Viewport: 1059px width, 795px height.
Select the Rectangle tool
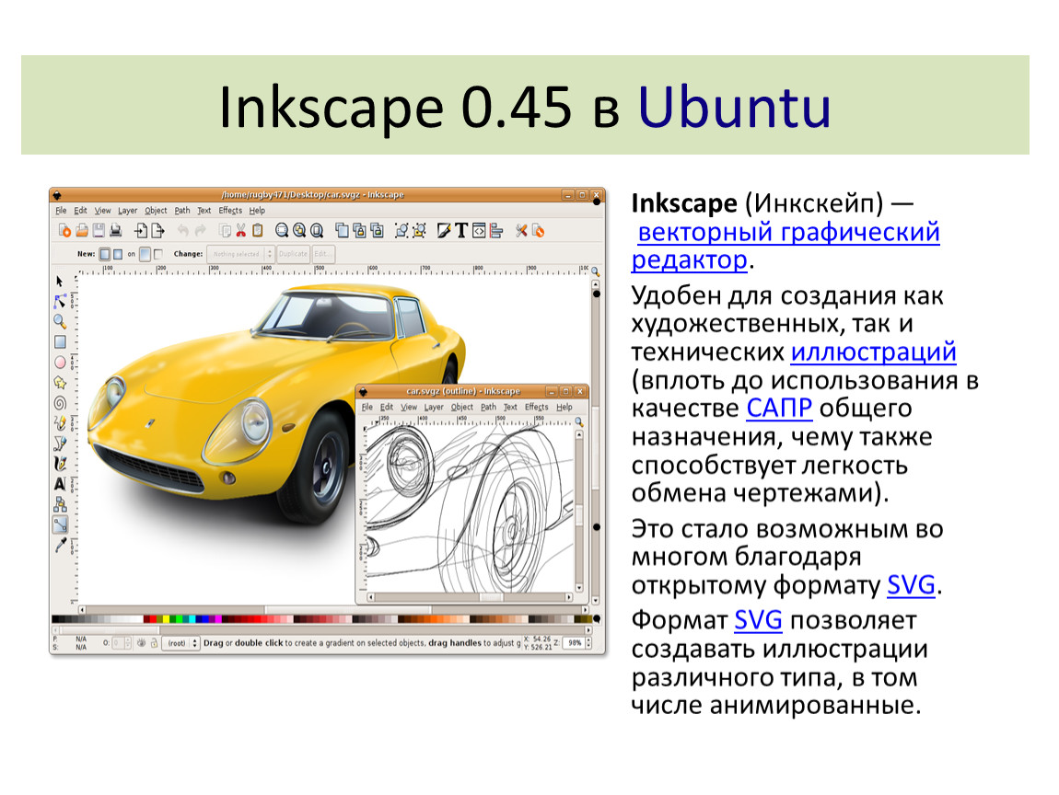60,342
